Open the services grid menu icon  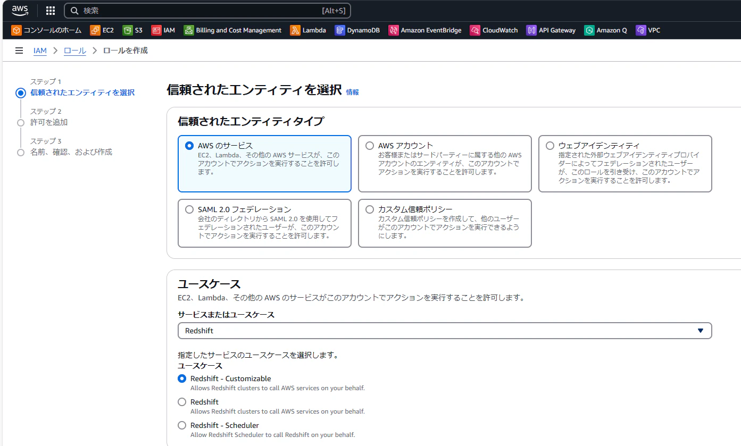[51, 11]
